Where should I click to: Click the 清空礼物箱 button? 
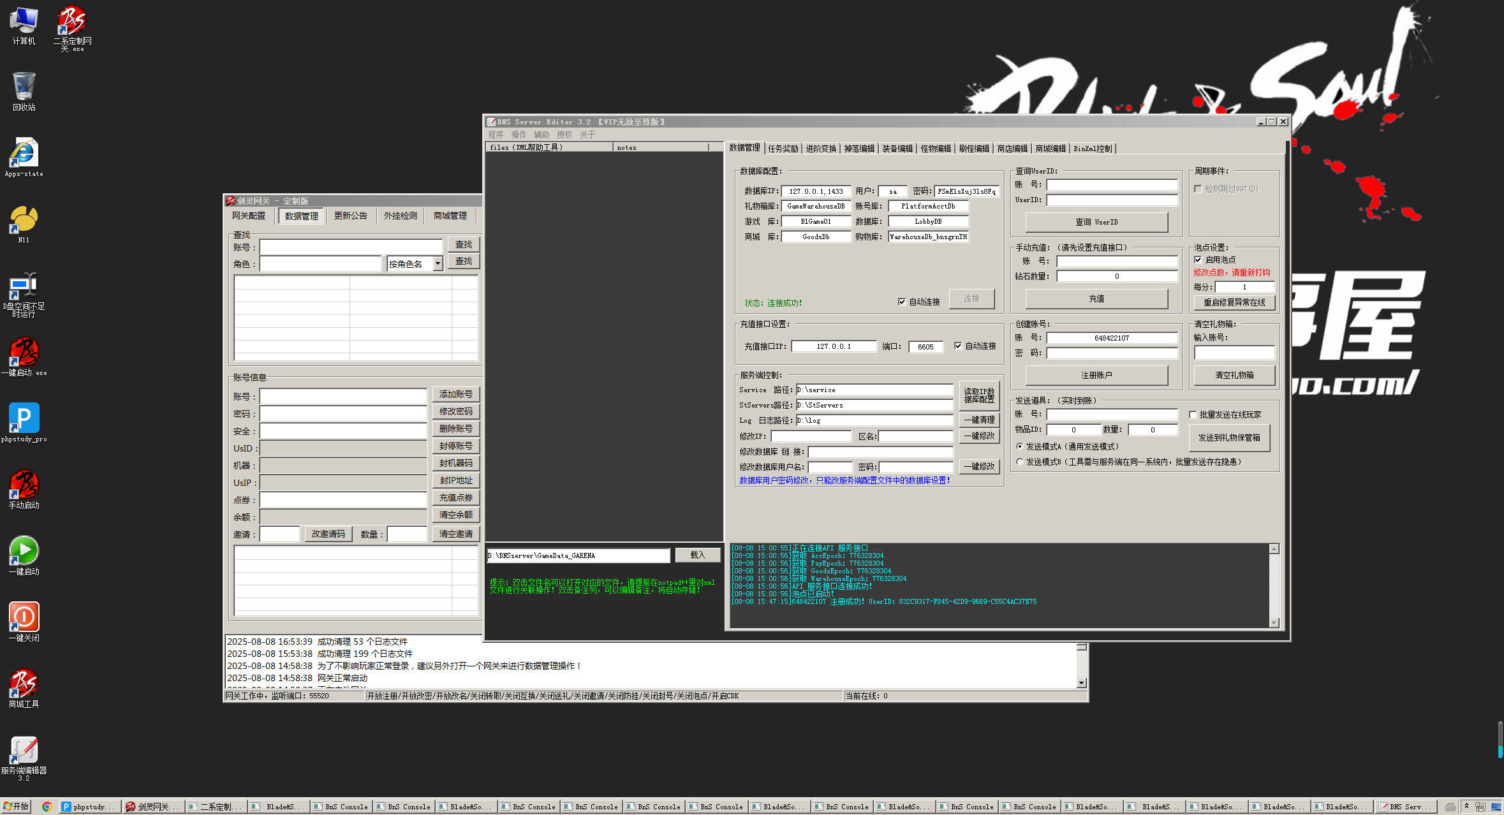point(1234,375)
